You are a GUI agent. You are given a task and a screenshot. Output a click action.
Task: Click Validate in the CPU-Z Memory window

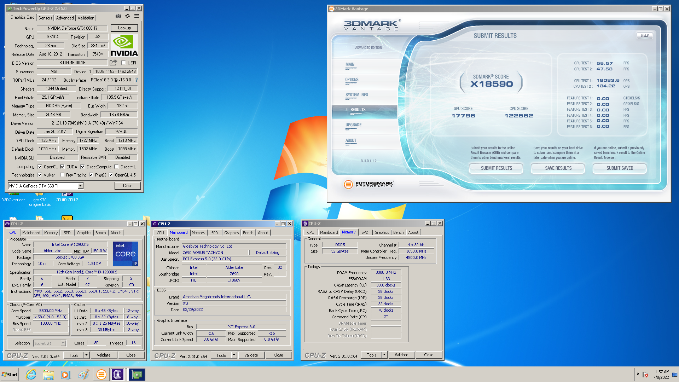pyautogui.click(x=401, y=355)
